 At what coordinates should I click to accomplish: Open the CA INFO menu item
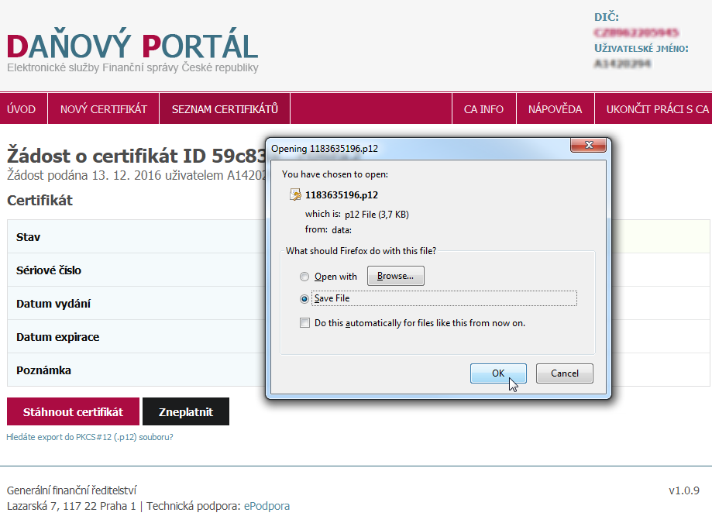483,108
